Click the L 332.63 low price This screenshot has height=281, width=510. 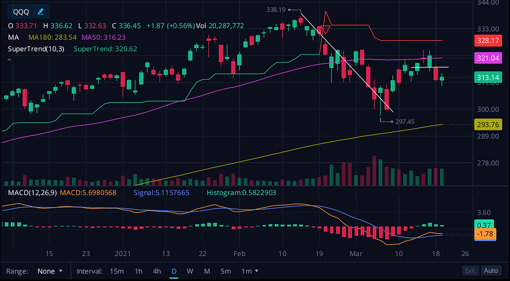[x=92, y=25]
